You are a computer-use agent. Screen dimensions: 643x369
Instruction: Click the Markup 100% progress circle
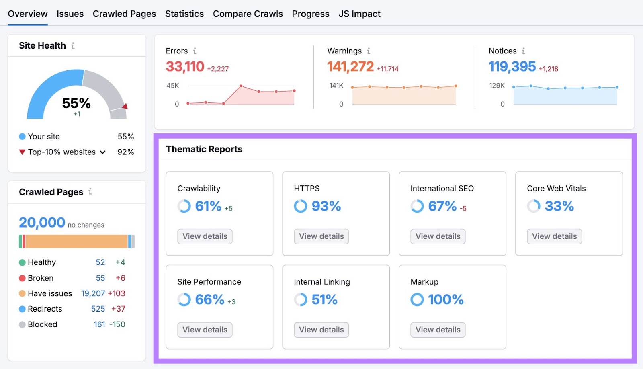[417, 299]
